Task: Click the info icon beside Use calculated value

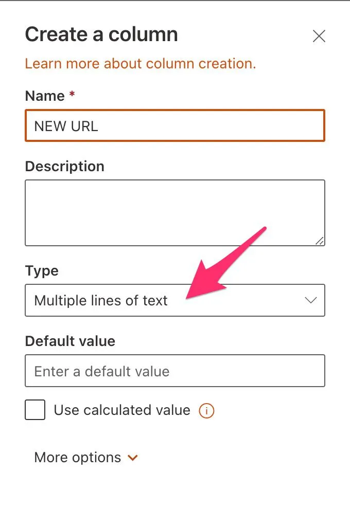Action: pyautogui.click(x=206, y=411)
